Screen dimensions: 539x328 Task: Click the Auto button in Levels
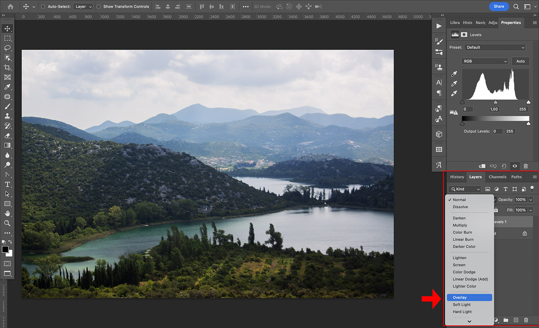click(x=520, y=61)
